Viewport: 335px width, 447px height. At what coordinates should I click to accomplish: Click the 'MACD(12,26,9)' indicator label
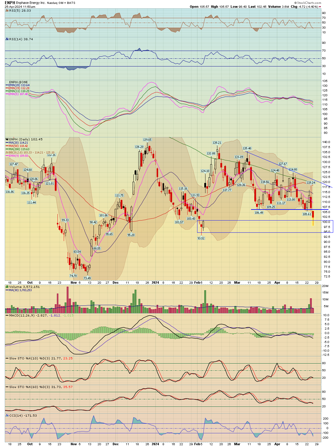[x=22, y=315]
